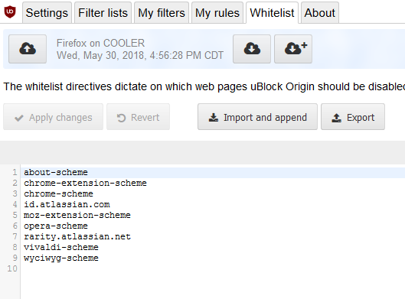Click the wyciwyg-scheme entry
The image size is (405, 299).
[61, 258]
